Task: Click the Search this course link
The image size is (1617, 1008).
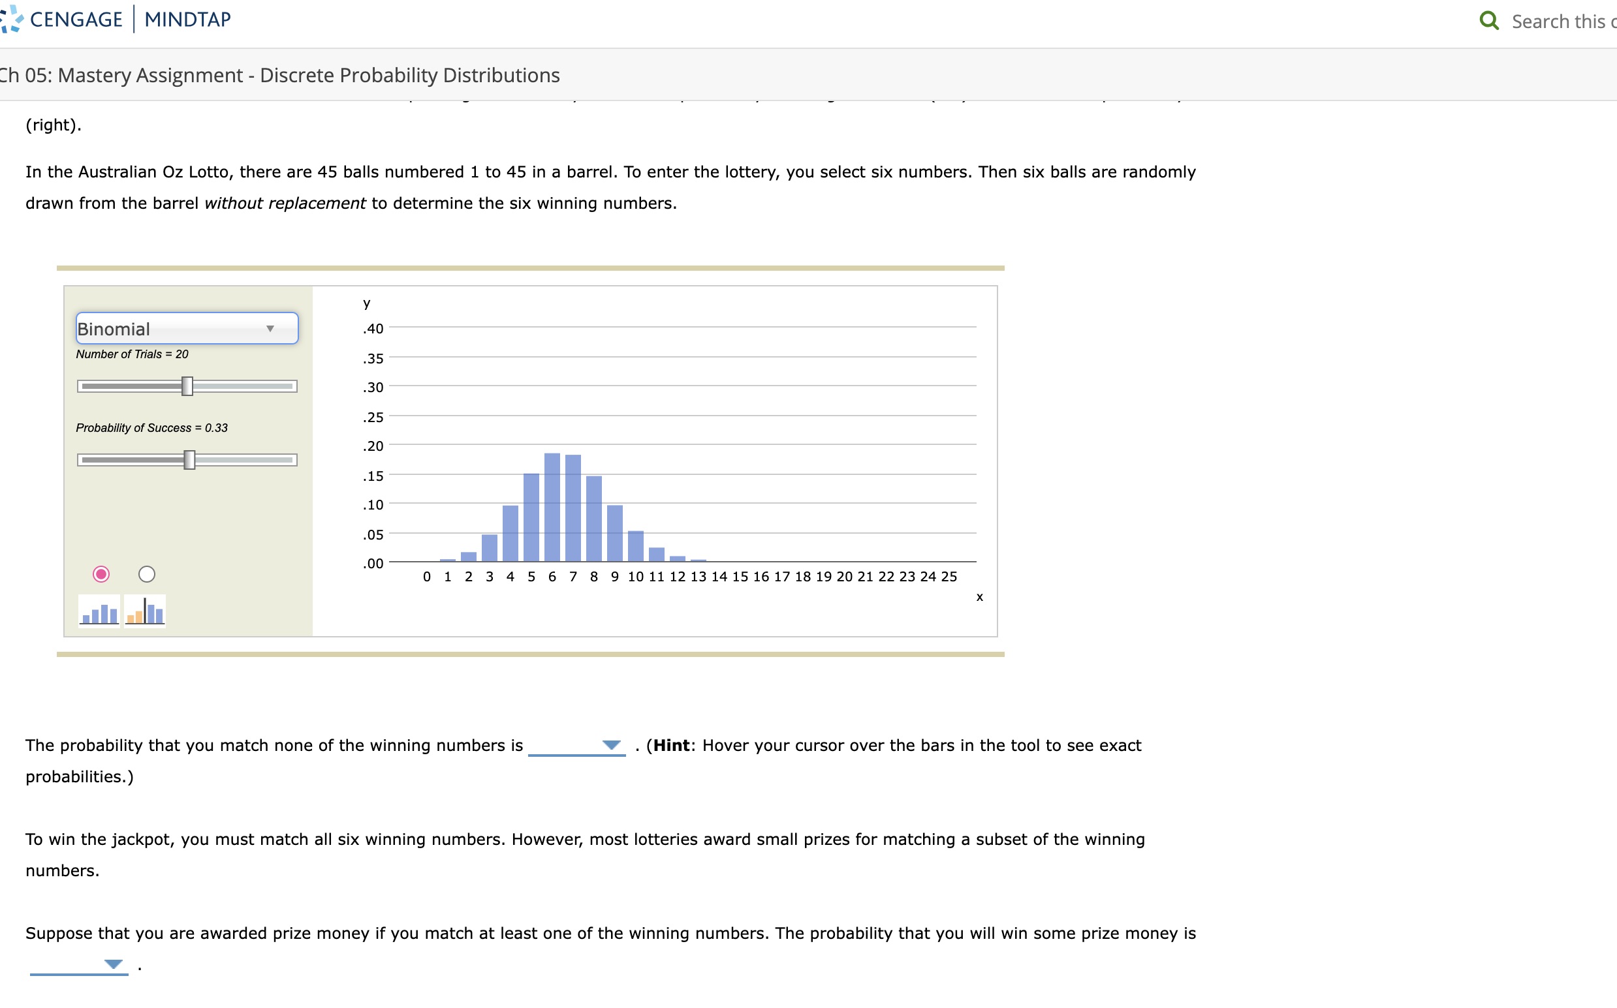Action: [x=1561, y=21]
